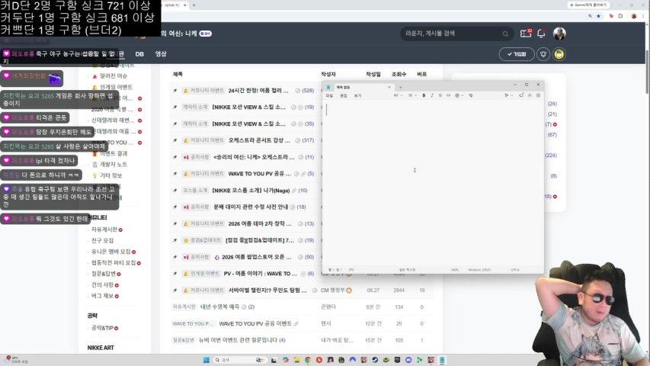Image resolution: width=650 pixels, height=366 pixels.
Task: Open the 버그 제보 board link
Action: (x=102, y=296)
